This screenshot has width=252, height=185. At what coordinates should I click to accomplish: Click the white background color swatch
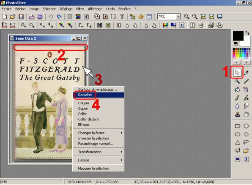pyautogui.click(x=247, y=43)
